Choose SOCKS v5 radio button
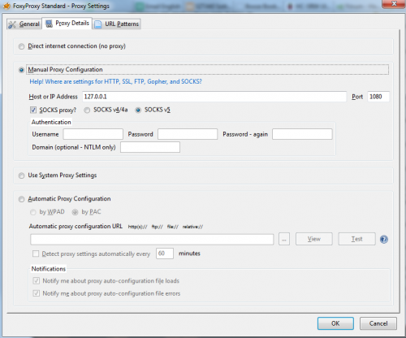Viewport: 406px width, 338px height. [138, 110]
